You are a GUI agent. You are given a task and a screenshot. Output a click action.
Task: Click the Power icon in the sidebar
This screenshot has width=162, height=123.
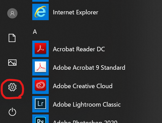pos(12,112)
